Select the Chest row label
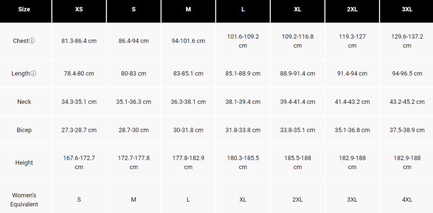The image size is (433, 213). click(x=21, y=41)
